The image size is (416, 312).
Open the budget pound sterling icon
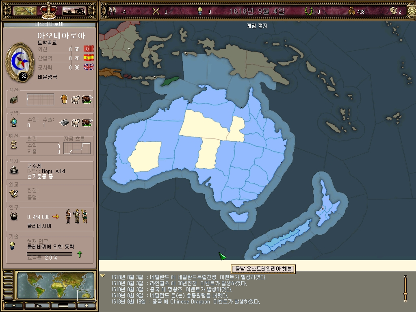[x=14, y=145]
